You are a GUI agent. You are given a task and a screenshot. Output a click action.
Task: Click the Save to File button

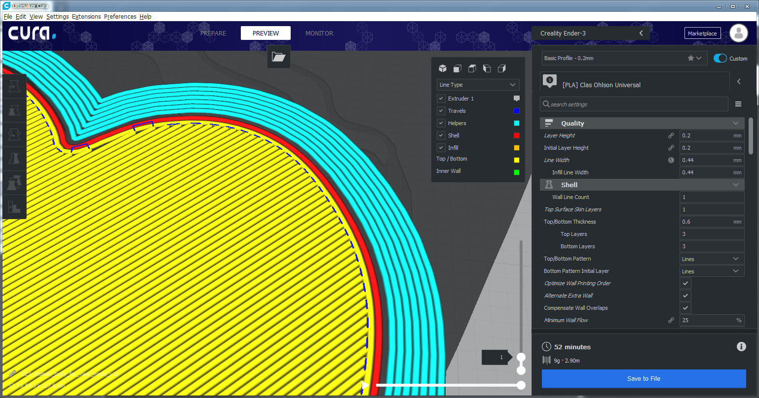644,378
